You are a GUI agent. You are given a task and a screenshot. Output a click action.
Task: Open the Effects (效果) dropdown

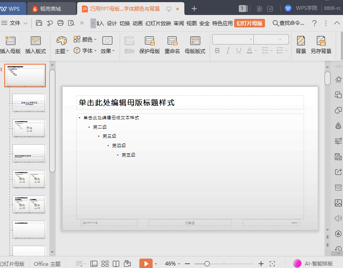pos(108,45)
